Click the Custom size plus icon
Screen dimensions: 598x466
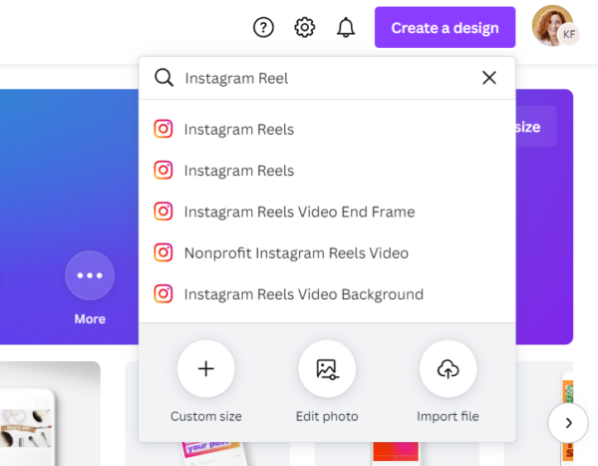206,369
